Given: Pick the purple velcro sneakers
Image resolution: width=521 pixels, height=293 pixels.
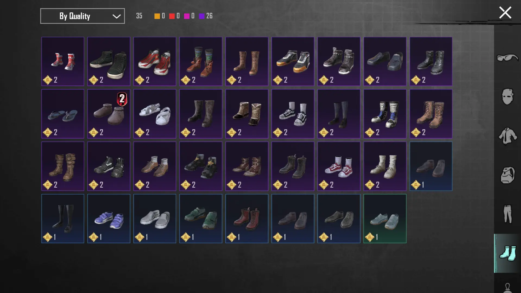Looking at the screenshot, I should (x=109, y=219).
